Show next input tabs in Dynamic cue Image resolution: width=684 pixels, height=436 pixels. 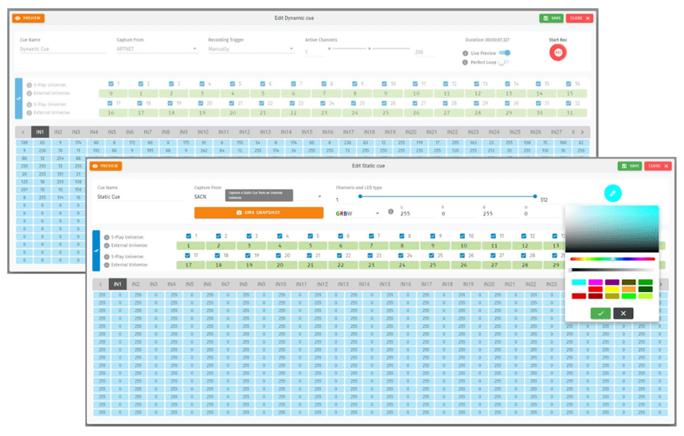tap(582, 132)
